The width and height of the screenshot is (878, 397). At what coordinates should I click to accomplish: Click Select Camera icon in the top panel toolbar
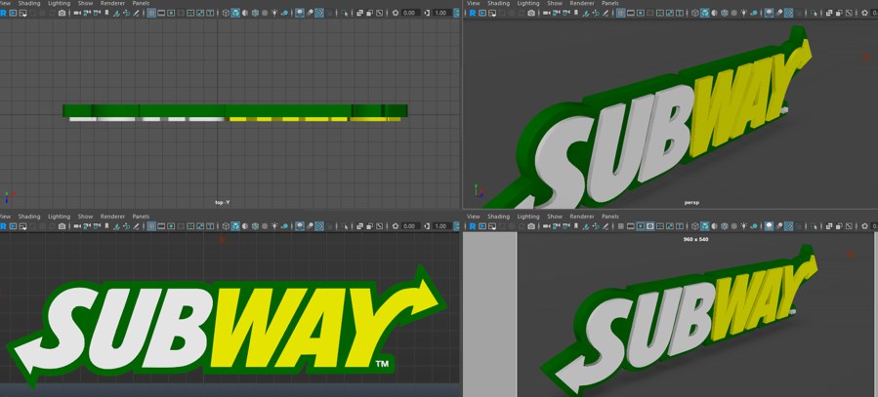coord(77,13)
